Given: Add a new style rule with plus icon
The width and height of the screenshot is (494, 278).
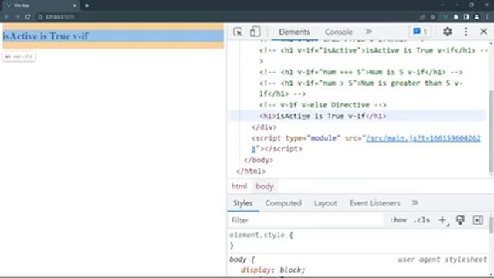Looking at the screenshot, I should pos(442,220).
